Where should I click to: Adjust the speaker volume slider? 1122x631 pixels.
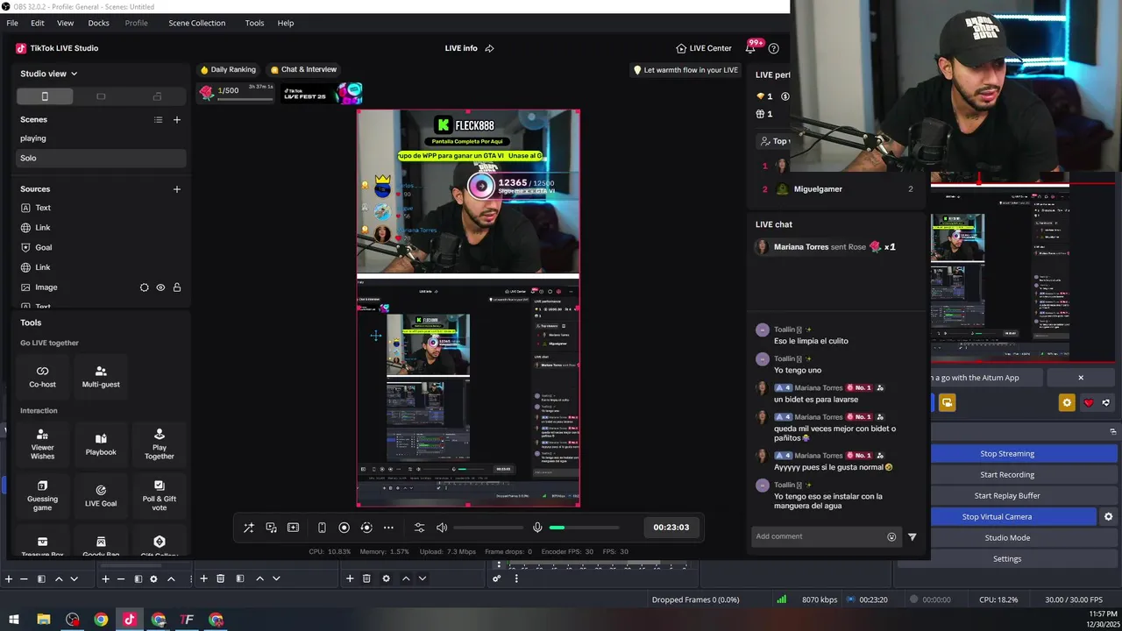(486, 528)
